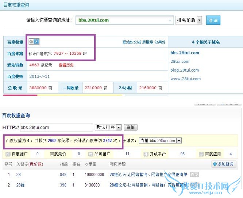Click the 总收录 row label
The image size is (243, 198).
pos(15,88)
